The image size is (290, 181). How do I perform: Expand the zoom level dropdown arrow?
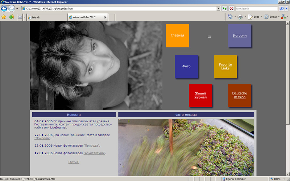(285, 179)
